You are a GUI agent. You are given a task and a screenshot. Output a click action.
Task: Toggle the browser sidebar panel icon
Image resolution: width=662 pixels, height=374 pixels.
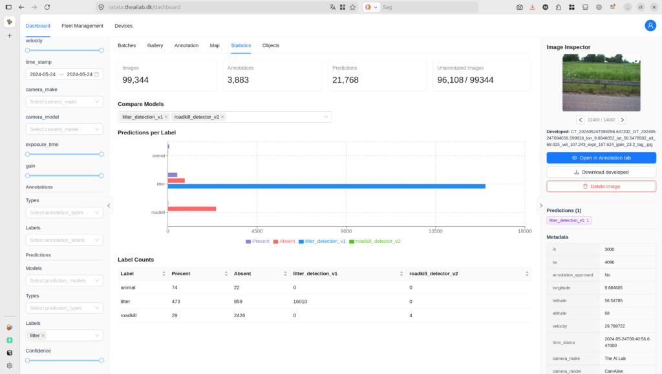pos(8,7)
